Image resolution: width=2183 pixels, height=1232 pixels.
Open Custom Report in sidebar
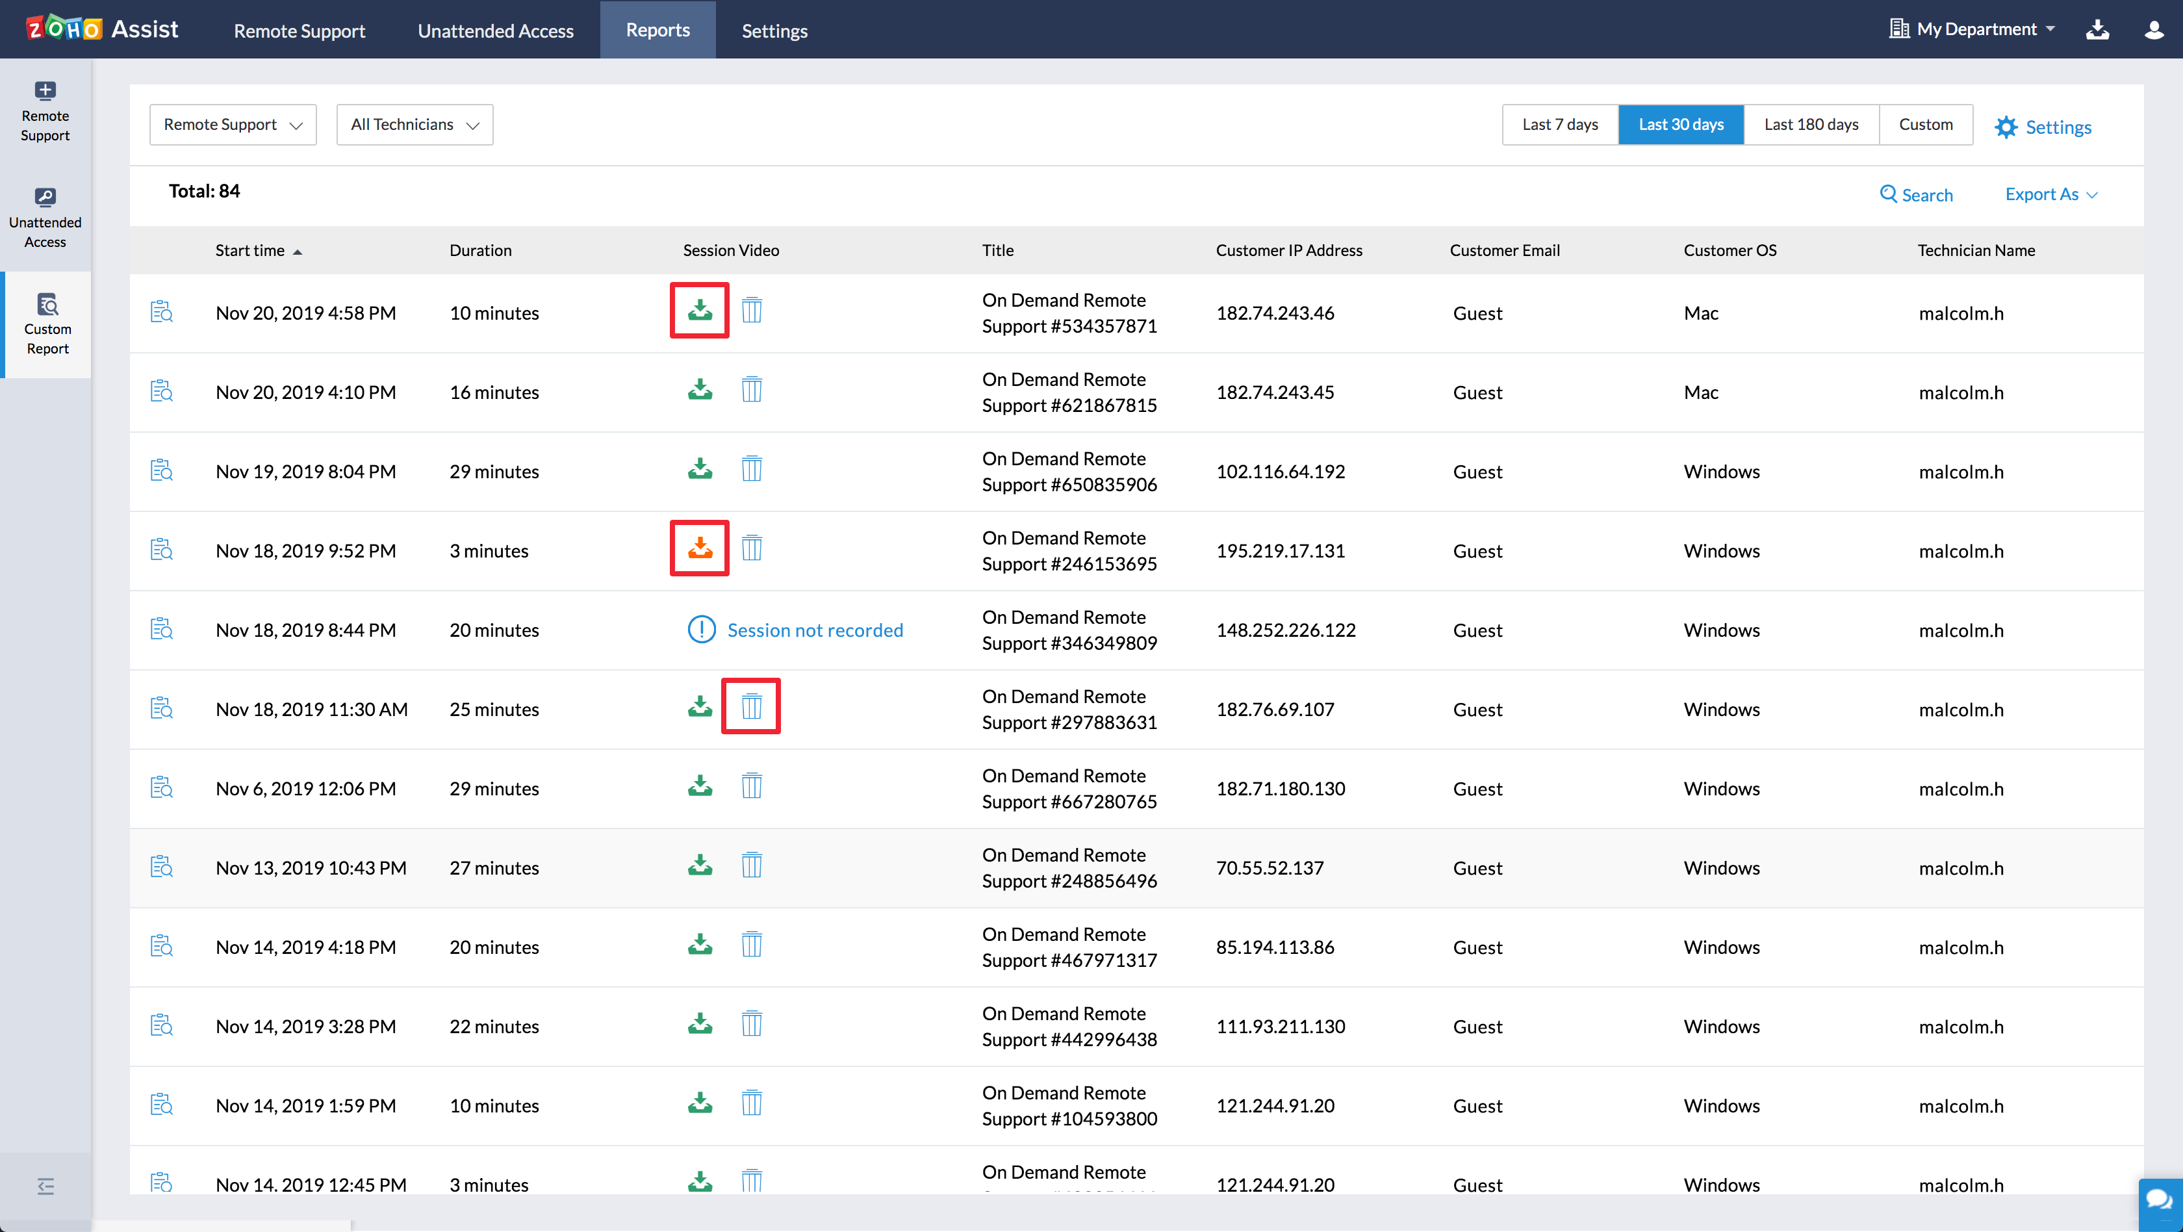[x=47, y=324]
